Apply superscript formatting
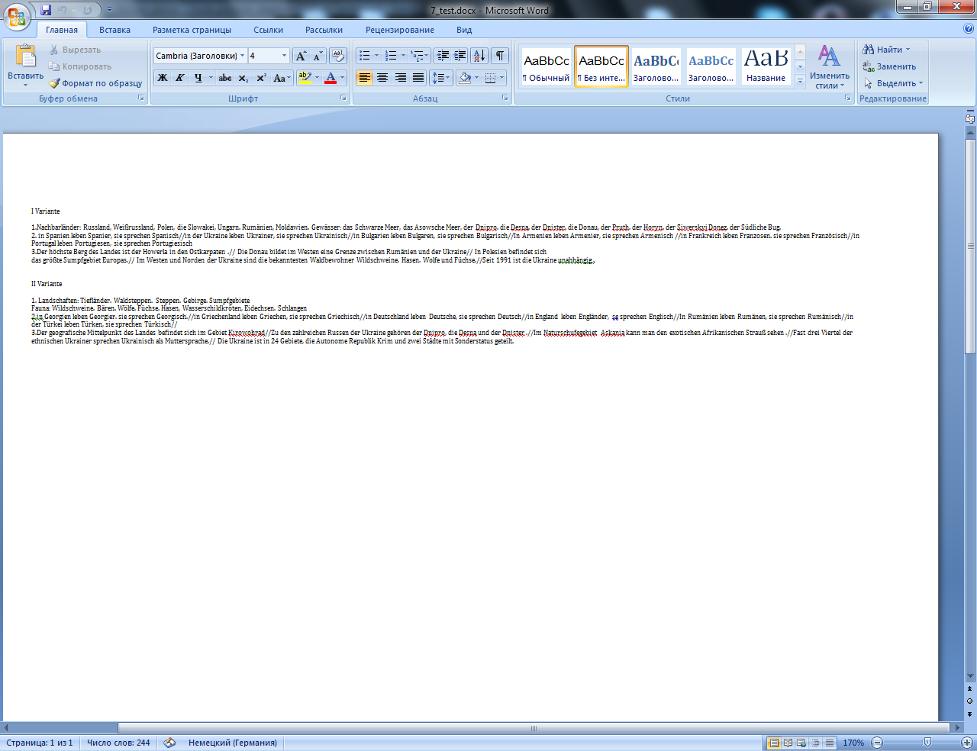This screenshot has width=977, height=751. tap(261, 78)
